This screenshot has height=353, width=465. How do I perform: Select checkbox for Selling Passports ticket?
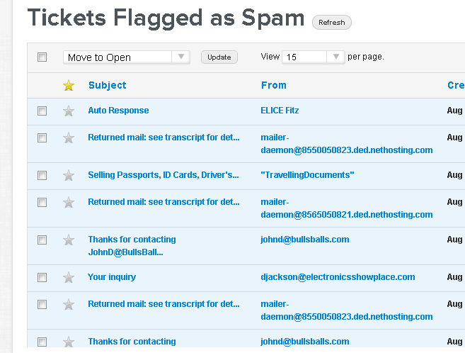tap(42, 176)
